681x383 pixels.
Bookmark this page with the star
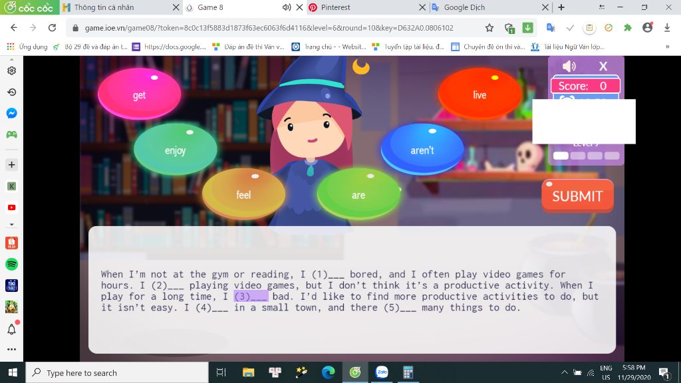point(489,28)
